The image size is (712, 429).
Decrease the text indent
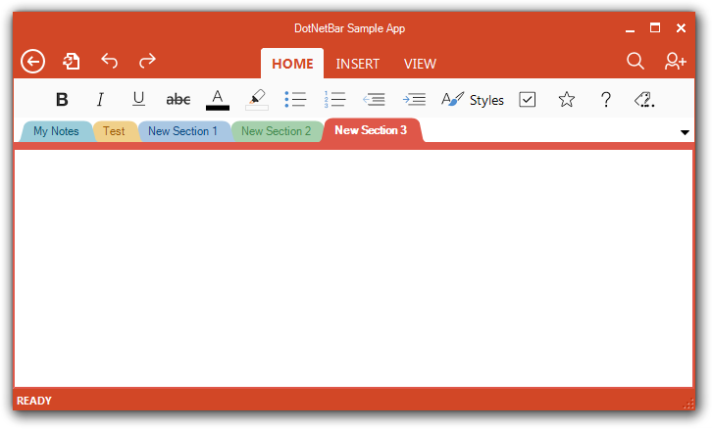point(374,99)
